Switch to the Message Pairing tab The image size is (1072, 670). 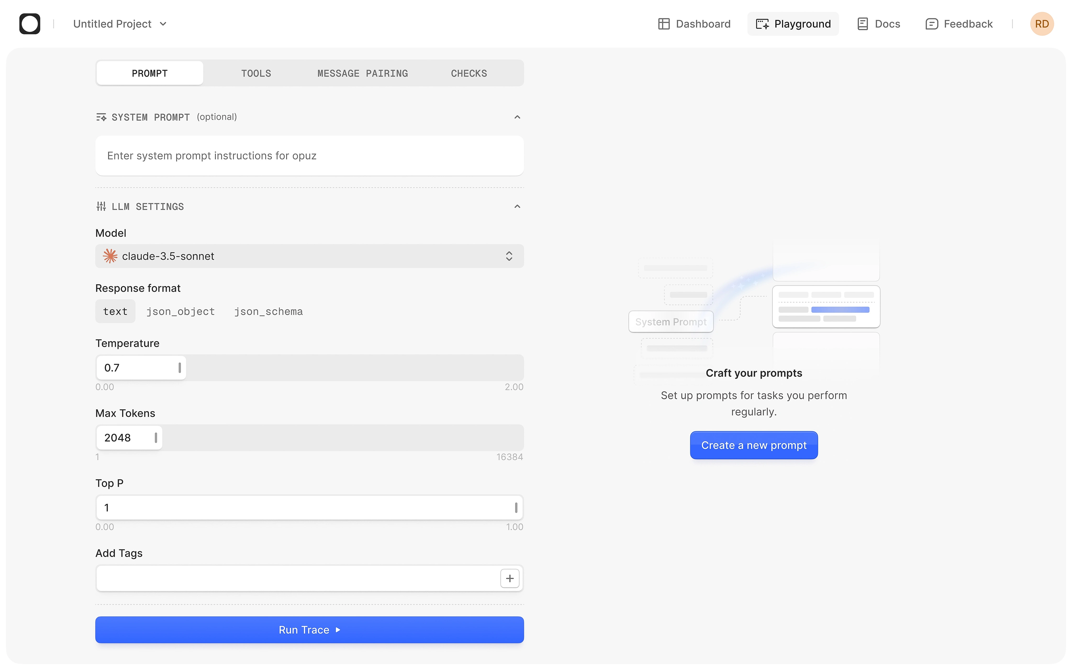[x=362, y=74]
